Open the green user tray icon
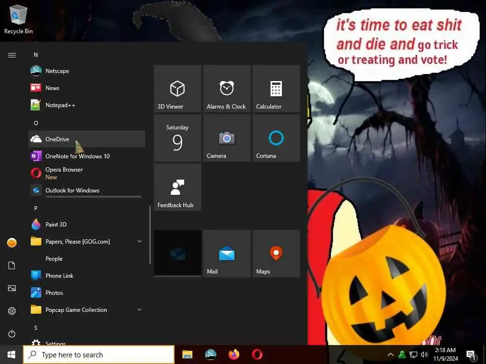 402,355
